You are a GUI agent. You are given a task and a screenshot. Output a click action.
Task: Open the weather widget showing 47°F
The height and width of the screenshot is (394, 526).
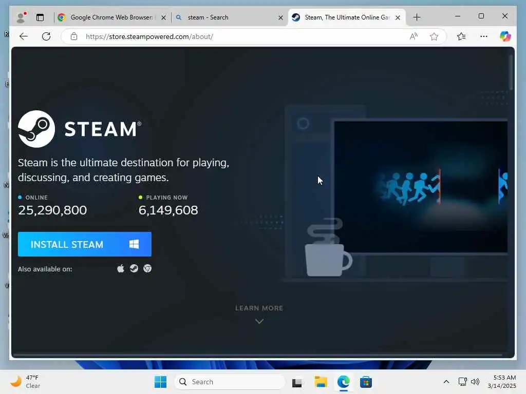(x=26, y=382)
